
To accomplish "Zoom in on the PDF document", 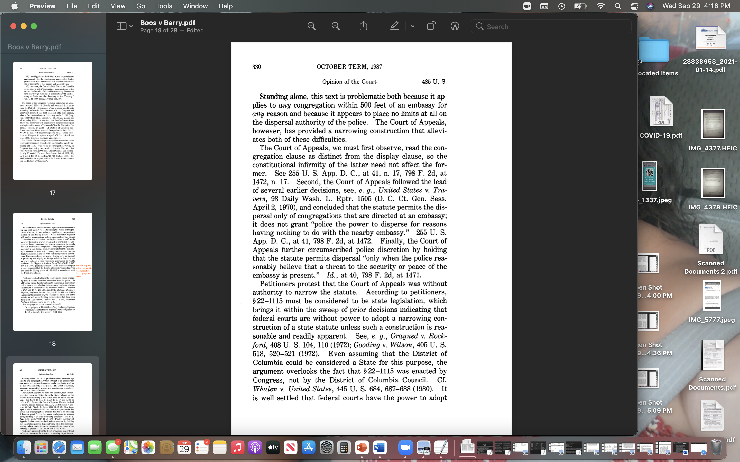I will click(336, 26).
